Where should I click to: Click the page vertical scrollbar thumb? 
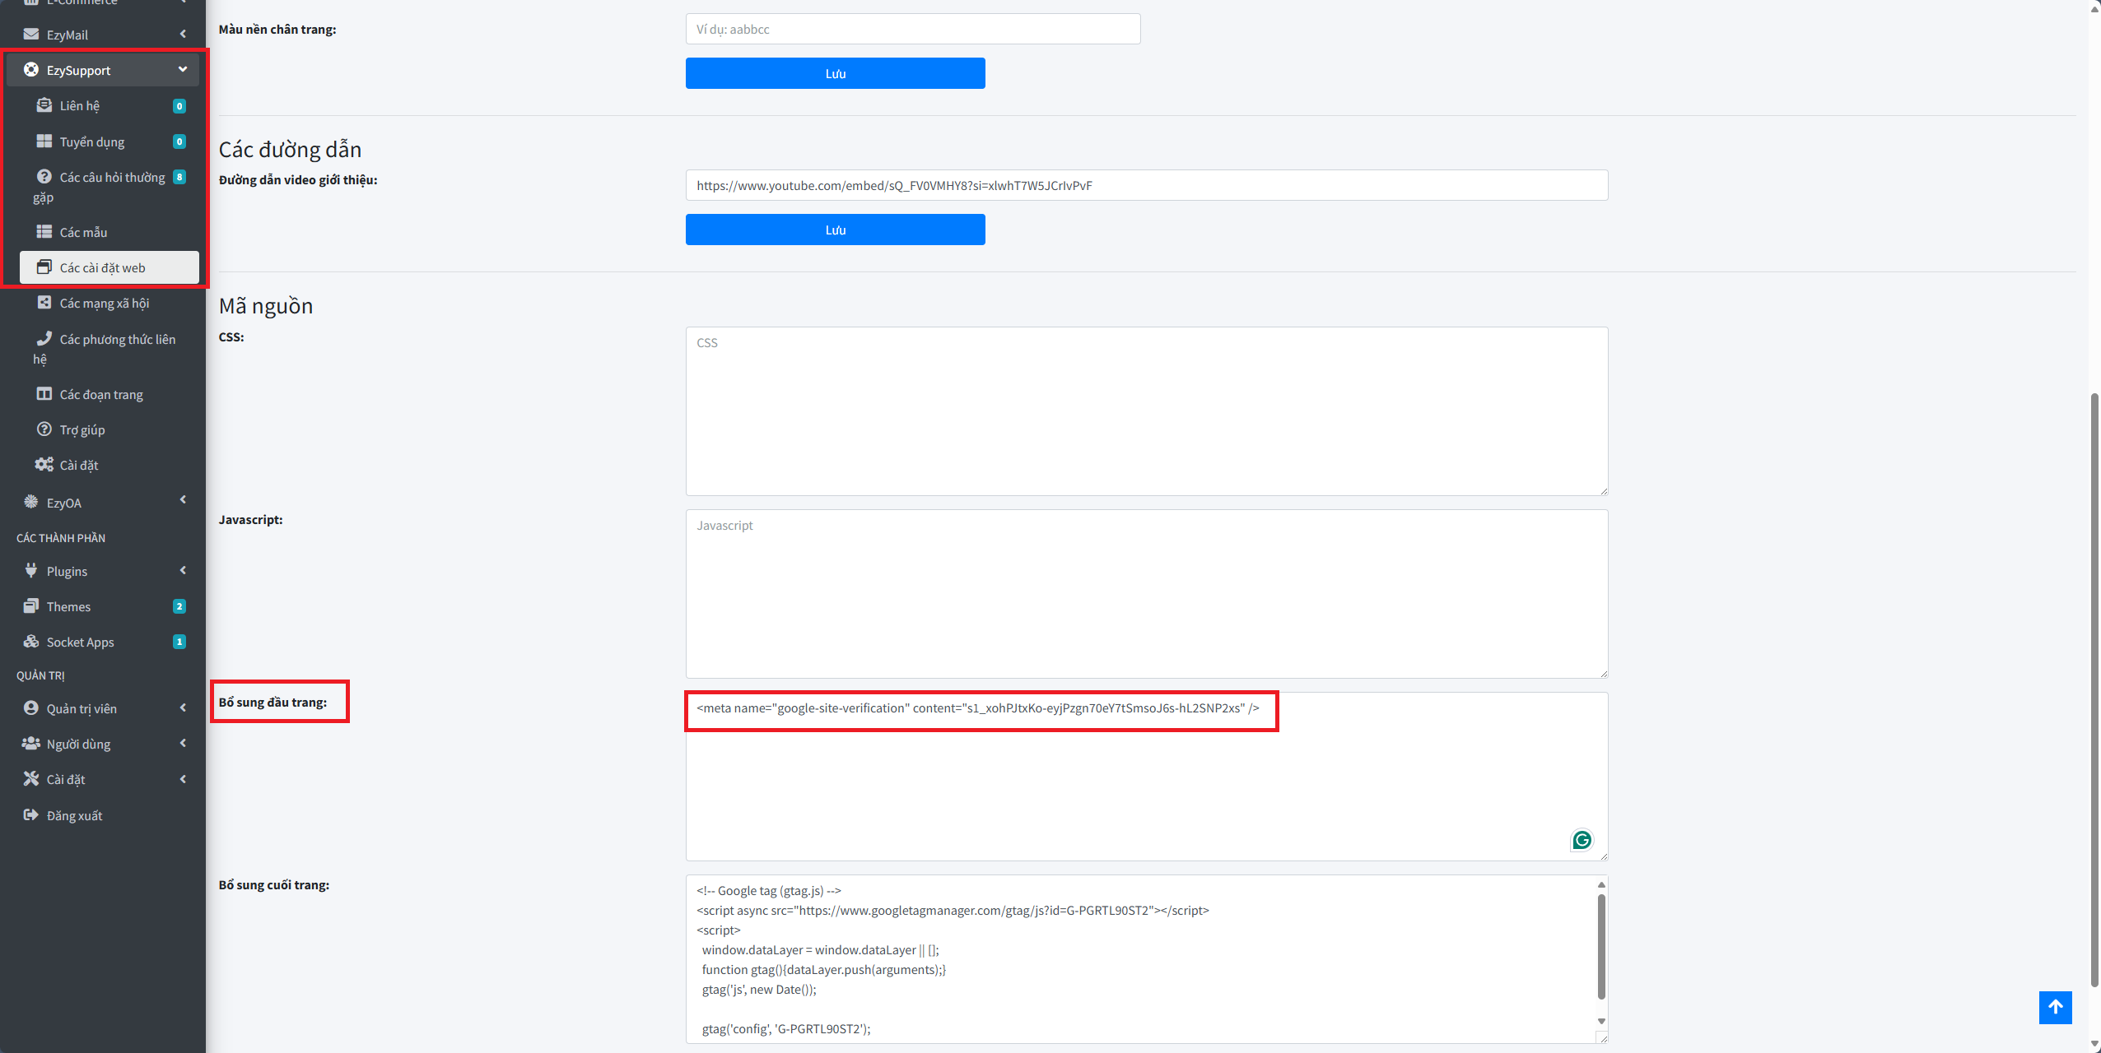pyautogui.click(x=2094, y=689)
